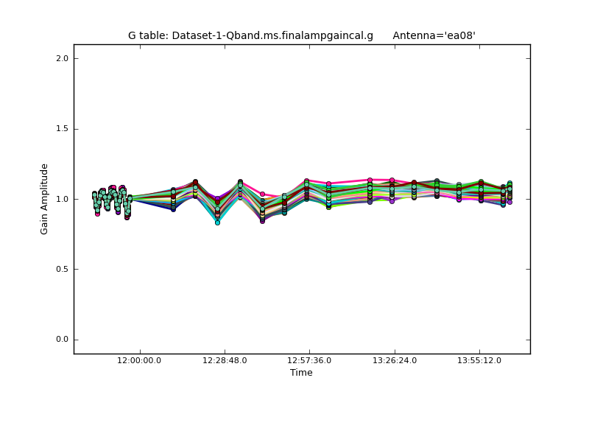Click the dense data cluster before 12:00:00
The width and height of the screenshot is (589, 442).
click(110, 199)
